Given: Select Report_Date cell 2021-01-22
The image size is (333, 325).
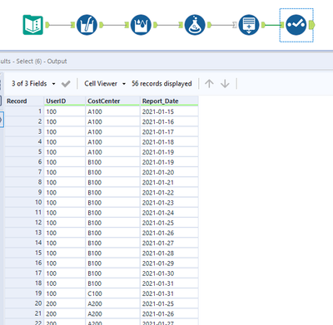Looking at the screenshot, I should [169, 192].
